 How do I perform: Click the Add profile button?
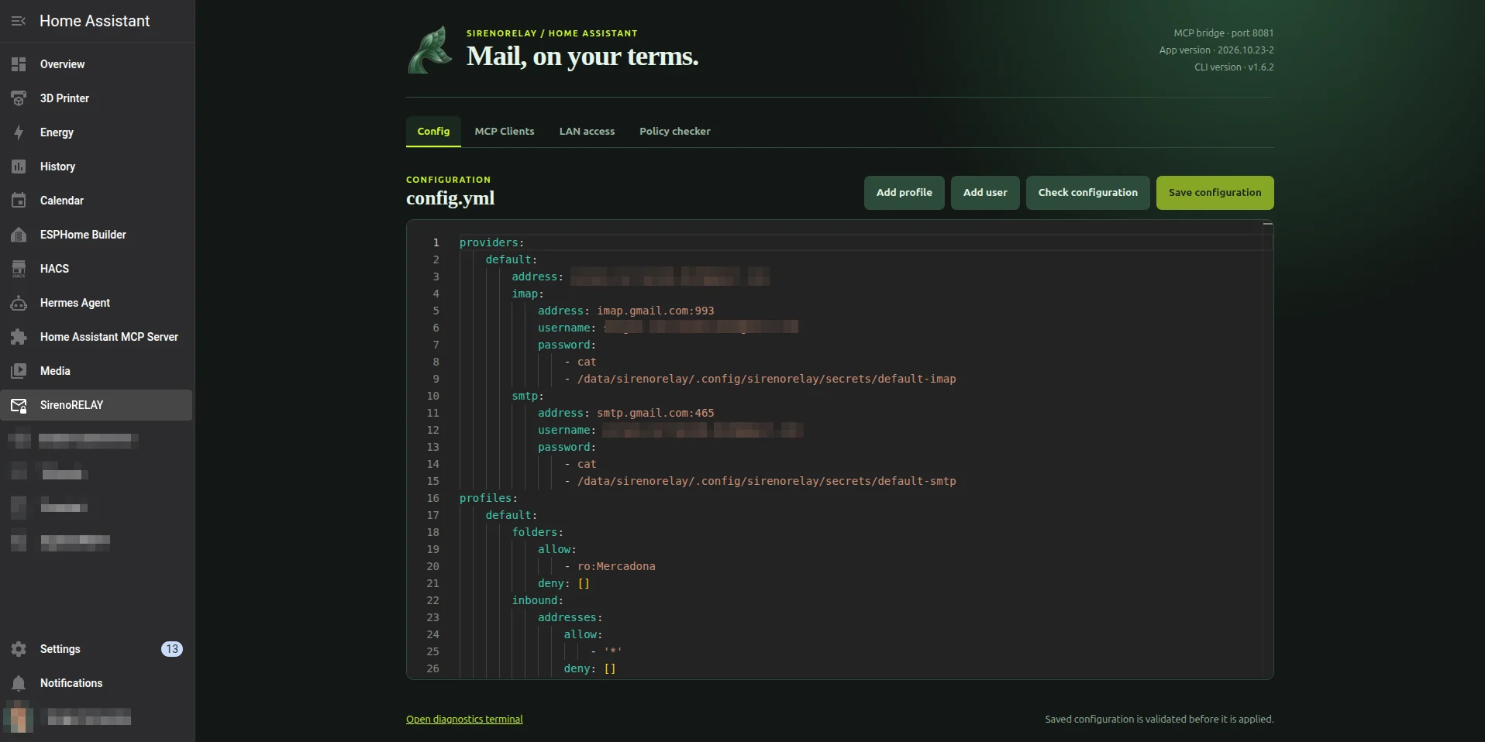tap(904, 193)
